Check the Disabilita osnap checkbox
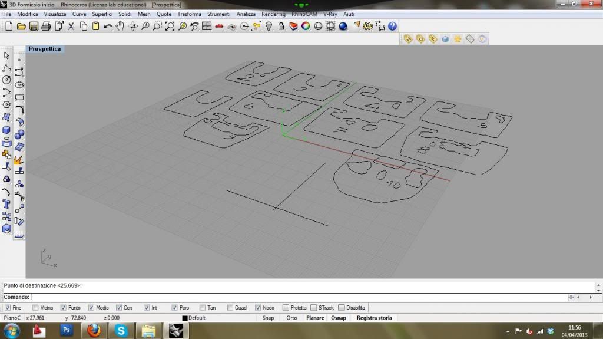 click(341, 308)
